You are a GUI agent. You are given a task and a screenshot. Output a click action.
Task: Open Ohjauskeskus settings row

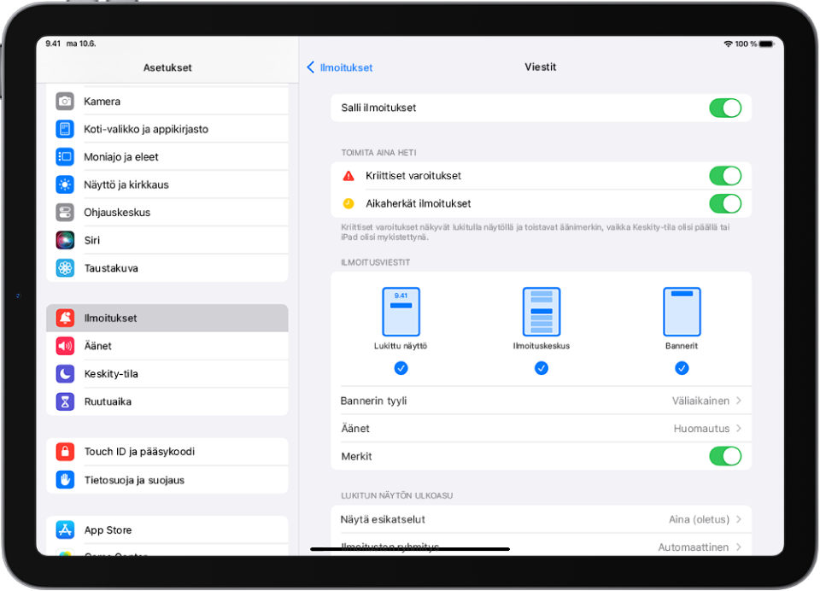click(167, 213)
